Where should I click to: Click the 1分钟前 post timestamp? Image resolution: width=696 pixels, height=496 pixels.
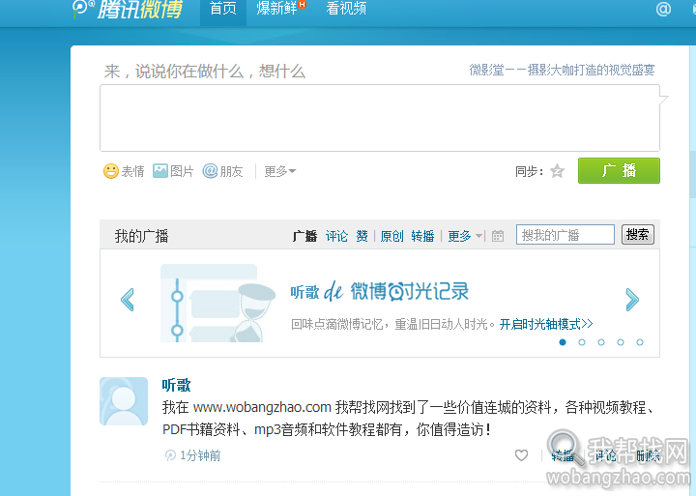tap(200, 455)
